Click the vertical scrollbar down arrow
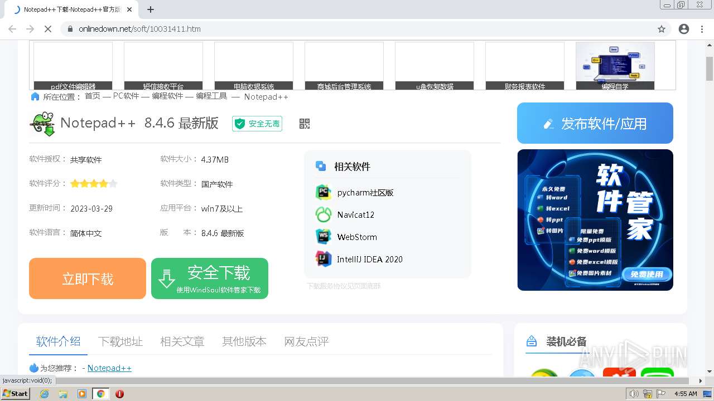 709,371
